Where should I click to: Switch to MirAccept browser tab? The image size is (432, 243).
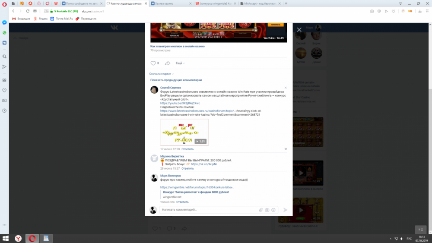coord(260,3)
